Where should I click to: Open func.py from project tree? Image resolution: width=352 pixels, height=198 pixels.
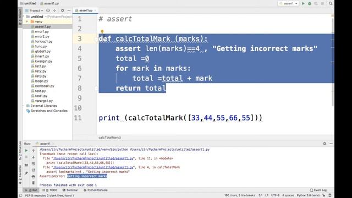[41, 46]
